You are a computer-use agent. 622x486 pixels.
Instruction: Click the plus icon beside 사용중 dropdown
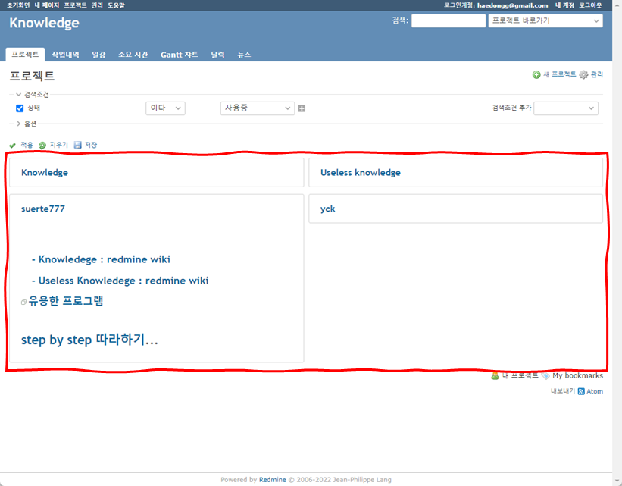click(x=302, y=108)
